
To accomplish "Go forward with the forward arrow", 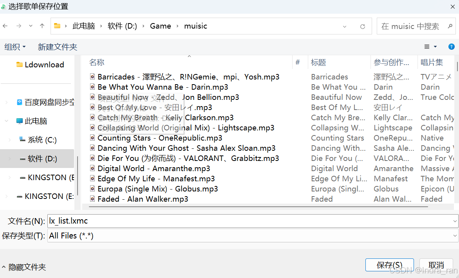I will [19, 26].
